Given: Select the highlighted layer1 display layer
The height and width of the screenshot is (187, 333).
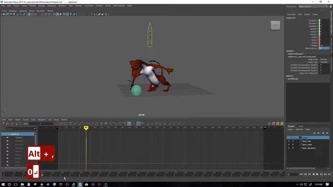Looking at the screenshot, I should point(308,138).
